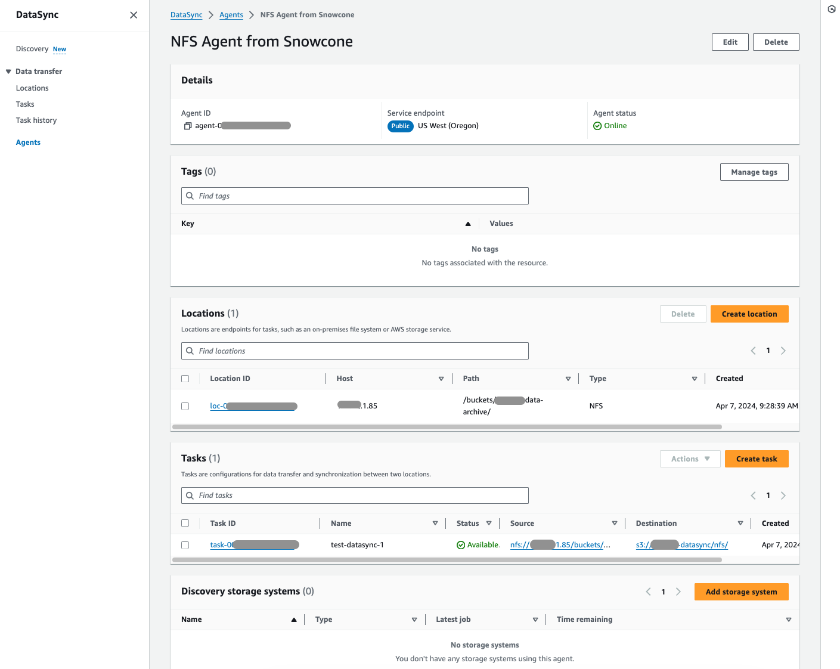Close the DataSync side navigation panel
Screen dimensions: 840x669
pos(134,15)
